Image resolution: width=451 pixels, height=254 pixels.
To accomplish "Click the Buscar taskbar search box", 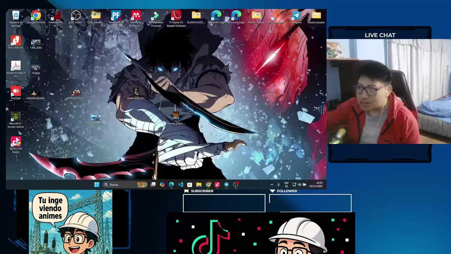I will pos(125,185).
